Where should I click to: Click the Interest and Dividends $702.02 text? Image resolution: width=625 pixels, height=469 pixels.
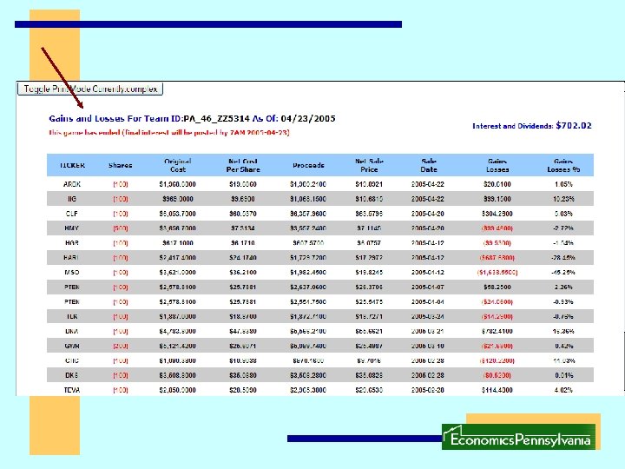(x=532, y=126)
